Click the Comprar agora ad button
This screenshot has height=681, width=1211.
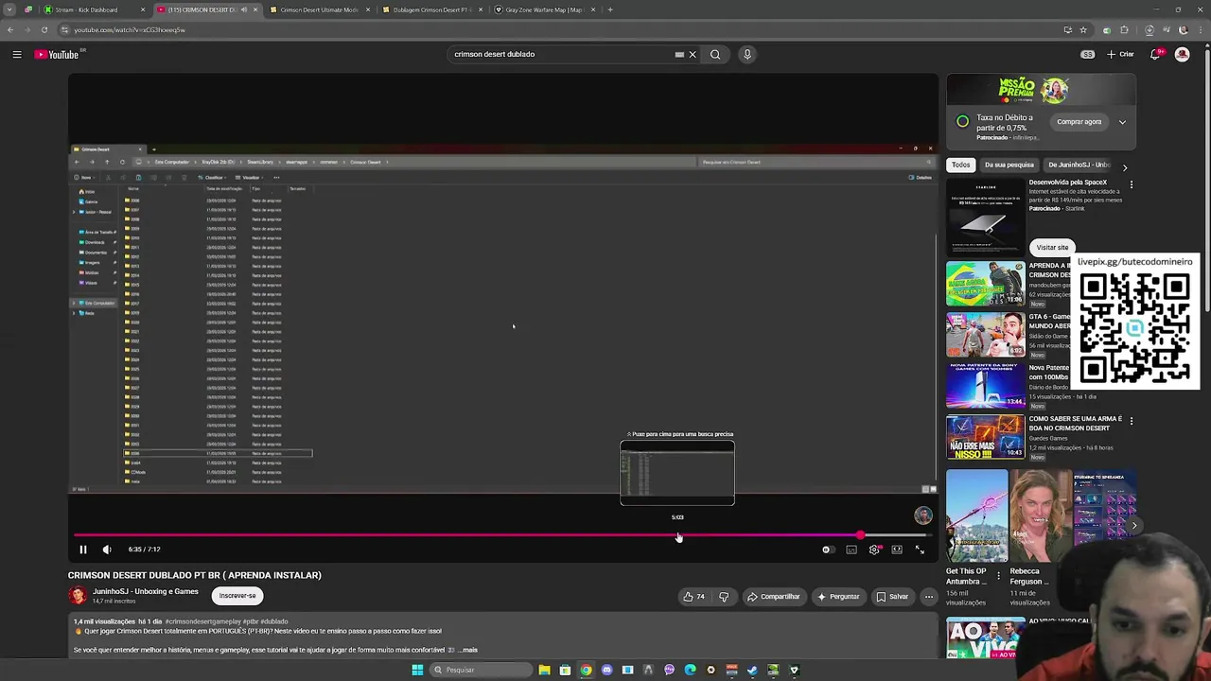[x=1079, y=122]
